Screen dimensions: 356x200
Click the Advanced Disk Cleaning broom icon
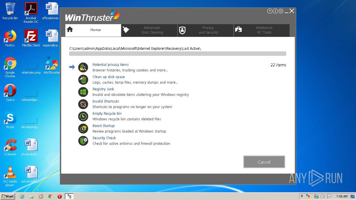pos(126,30)
